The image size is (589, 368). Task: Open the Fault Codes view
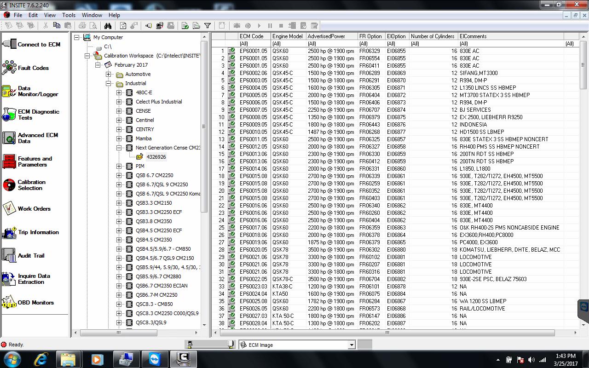pyautogui.click(x=26, y=68)
